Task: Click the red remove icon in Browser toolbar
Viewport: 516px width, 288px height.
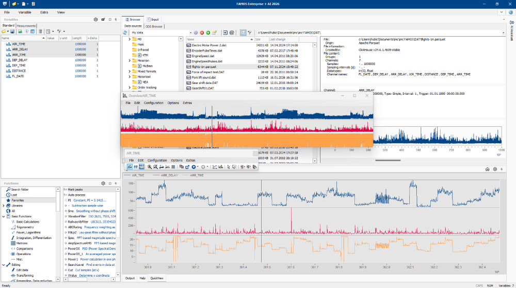Action: point(202,32)
